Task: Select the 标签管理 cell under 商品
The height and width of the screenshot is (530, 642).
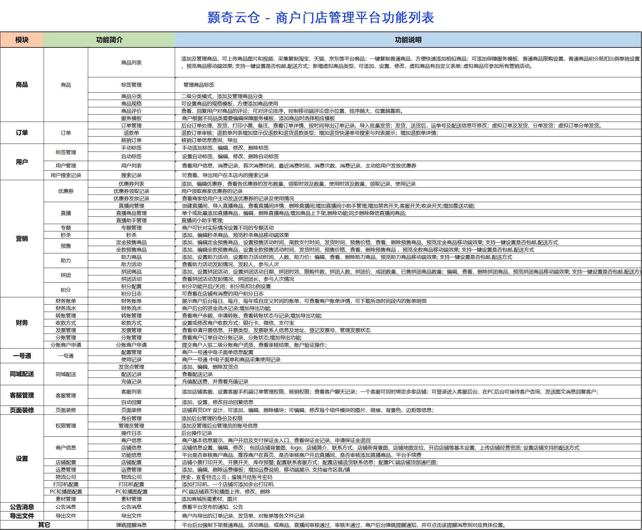Action: point(131,85)
